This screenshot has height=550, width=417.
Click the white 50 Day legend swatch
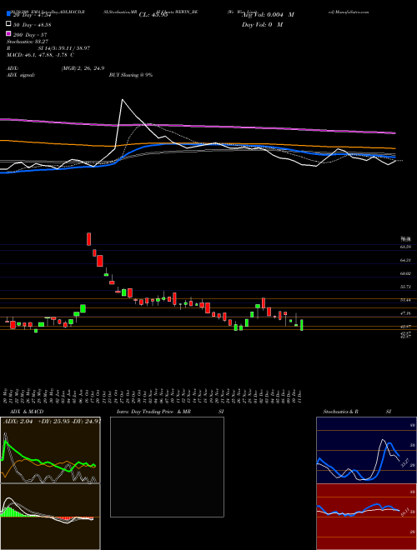pyautogui.click(x=9, y=24)
